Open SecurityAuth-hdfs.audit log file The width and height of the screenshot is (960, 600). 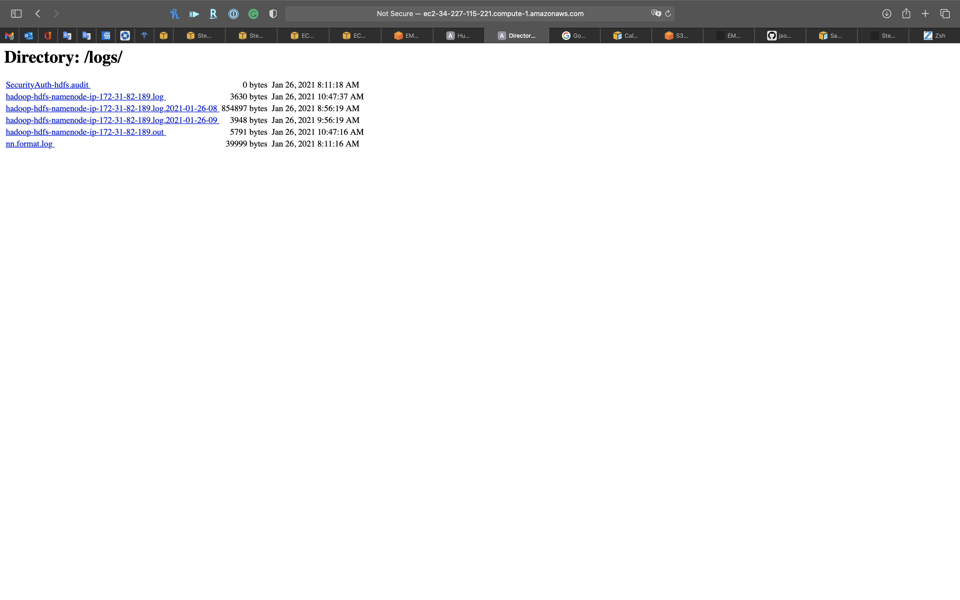47,85
